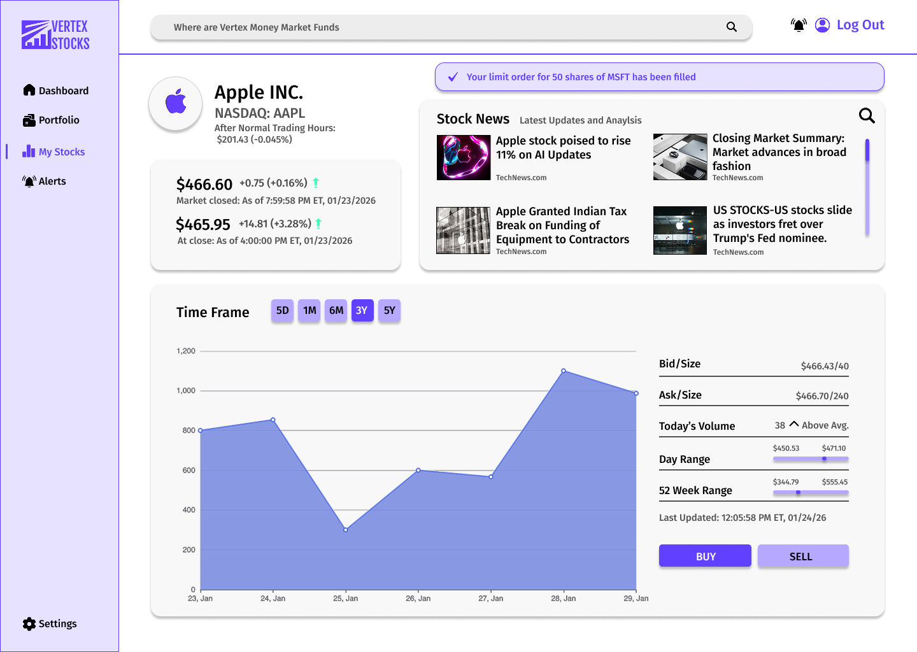The width and height of the screenshot is (917, 652).
Task: Click the checkmark icon in MSFT notification
Action: click(x=453, y=77)
